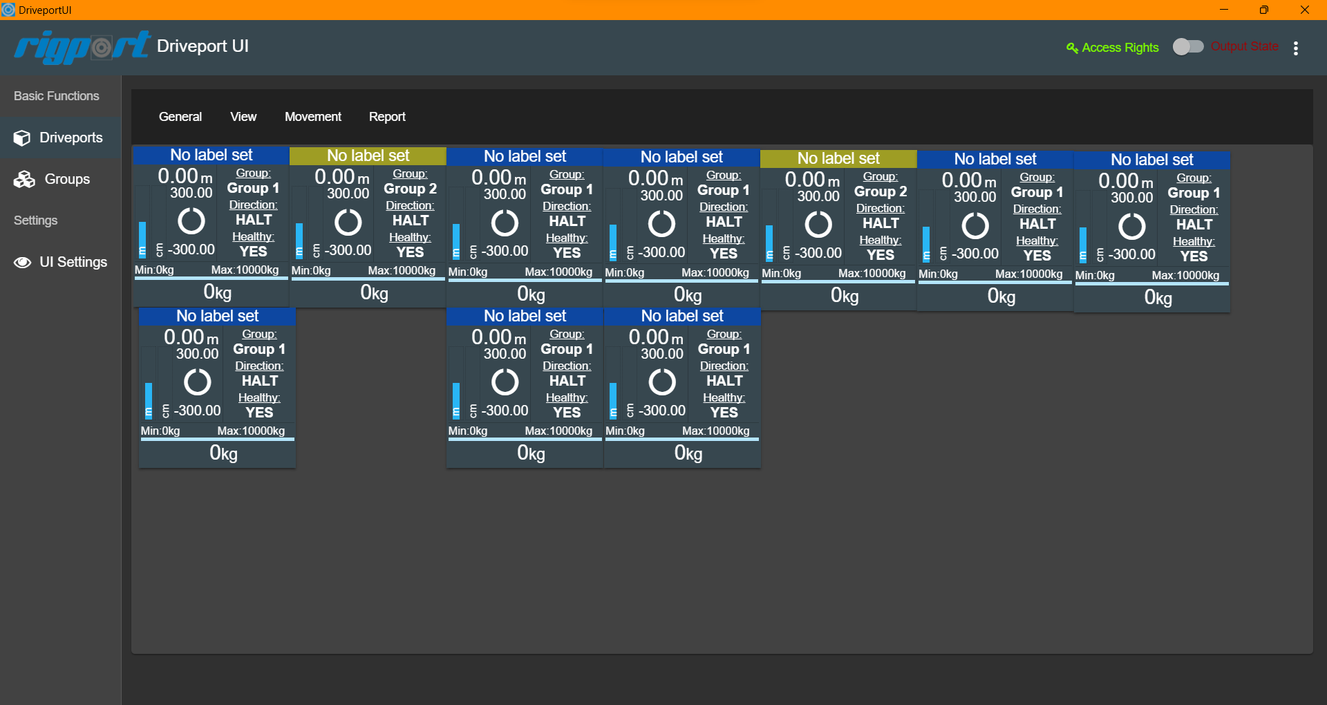Click circular ring in seventh top-row card
Screen dimensions: 1327x705
1132,226
